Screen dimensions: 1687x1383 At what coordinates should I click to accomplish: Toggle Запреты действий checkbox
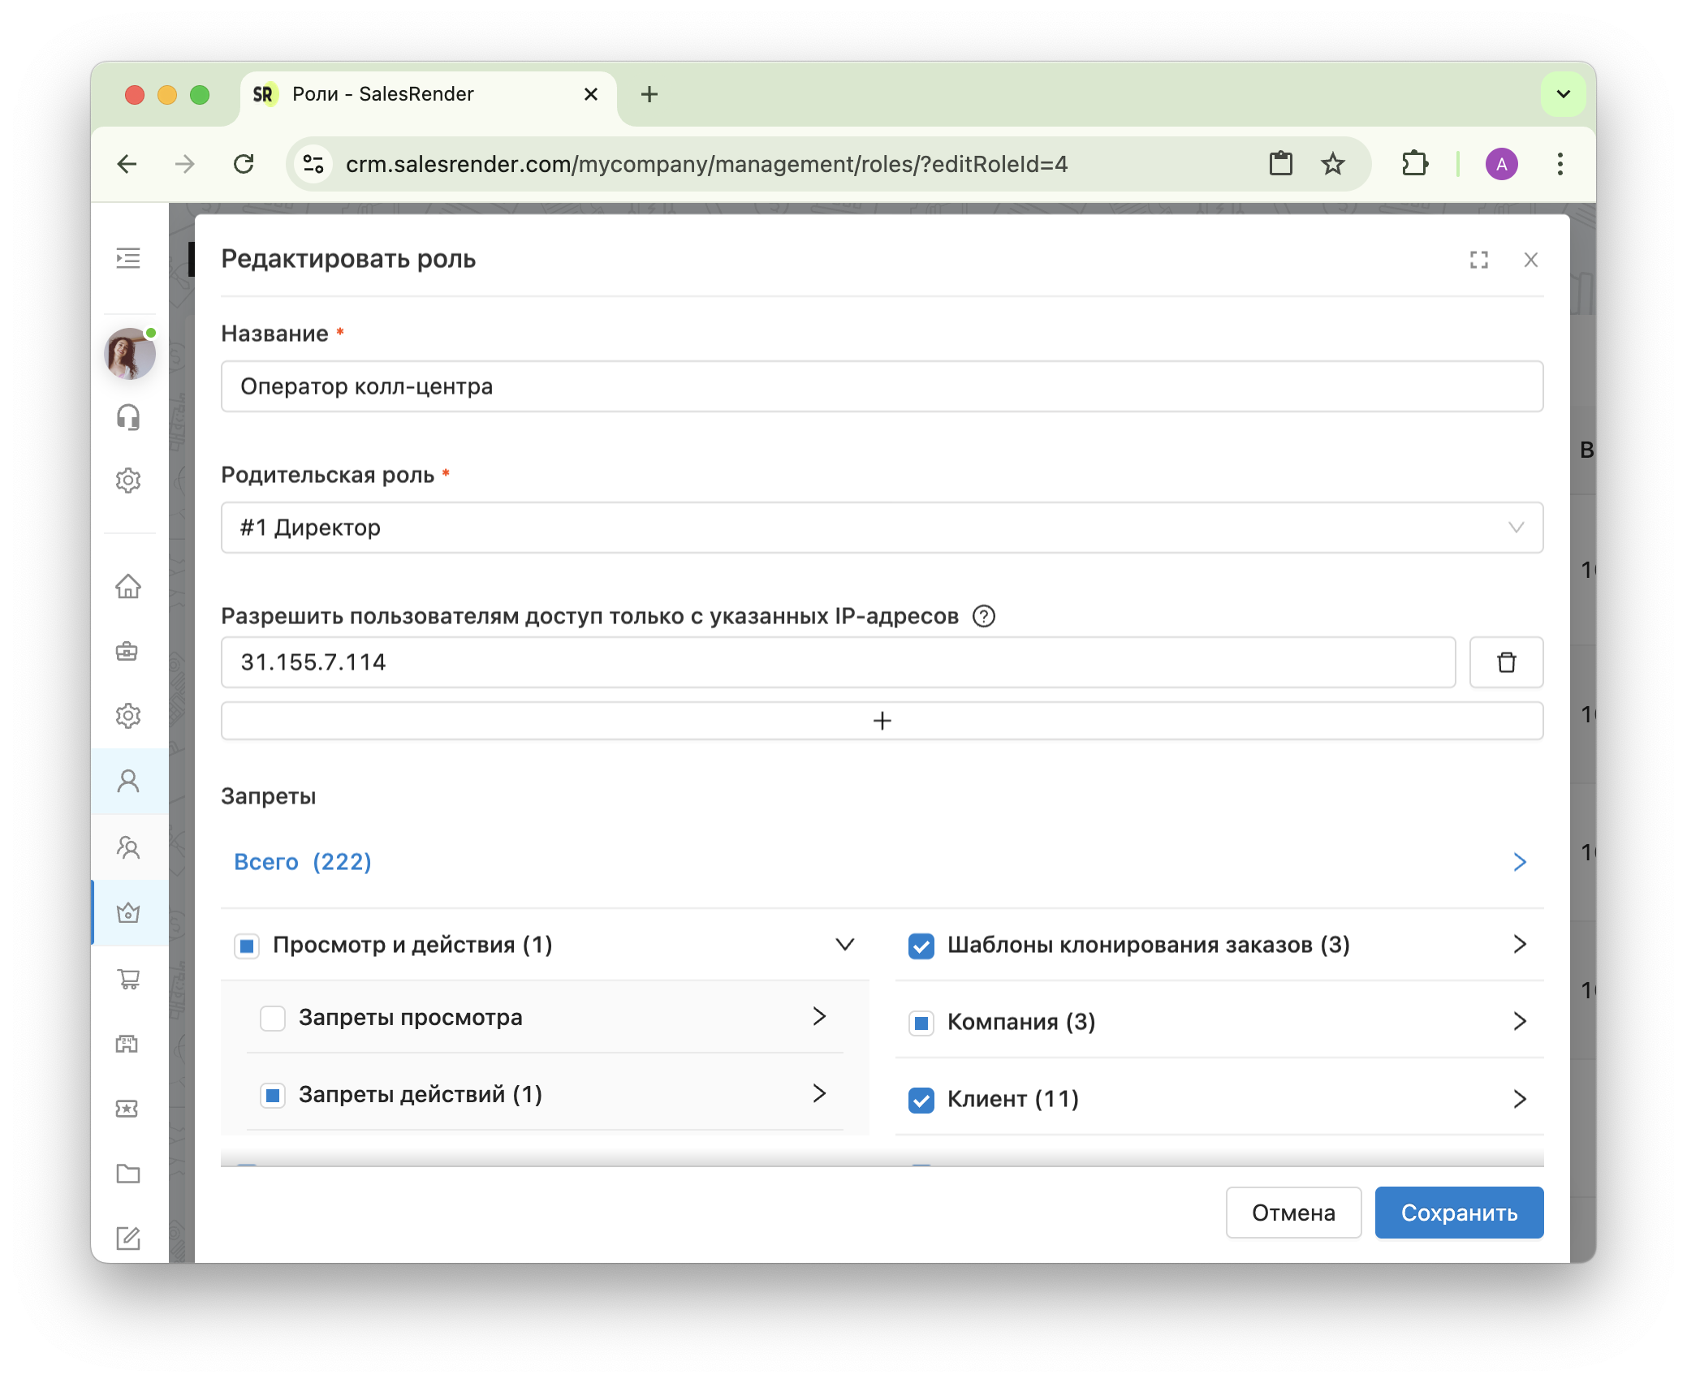click(273, 1096)
